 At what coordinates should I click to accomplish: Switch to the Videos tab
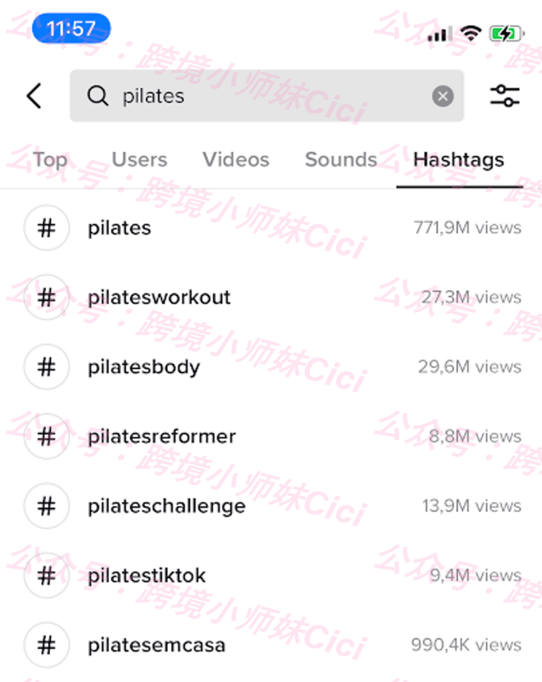236,159
